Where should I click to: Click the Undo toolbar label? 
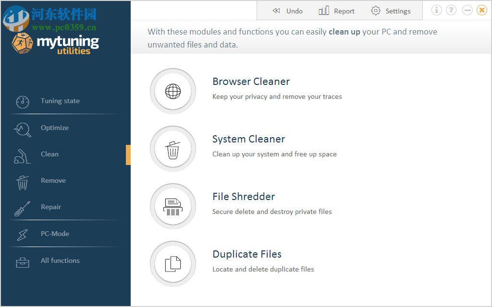click(x=295, y=11)
